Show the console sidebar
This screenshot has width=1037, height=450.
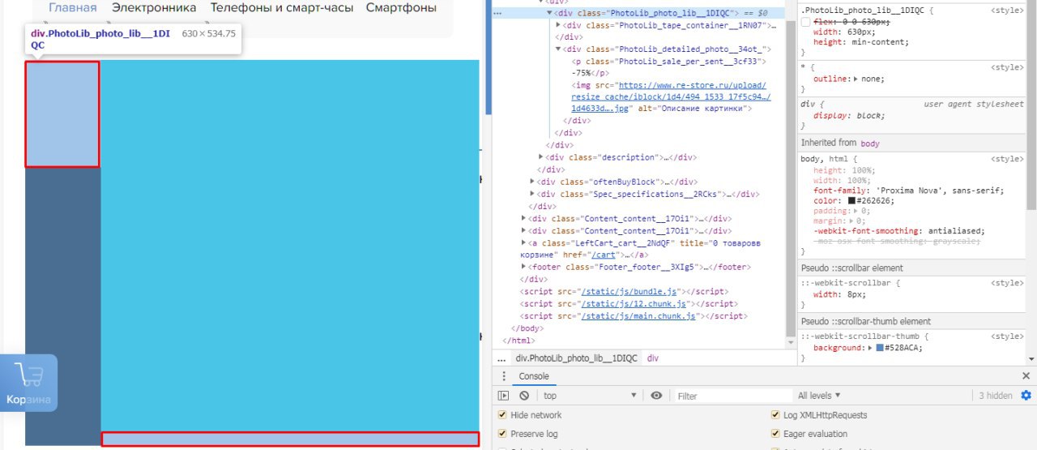[503, 396]
